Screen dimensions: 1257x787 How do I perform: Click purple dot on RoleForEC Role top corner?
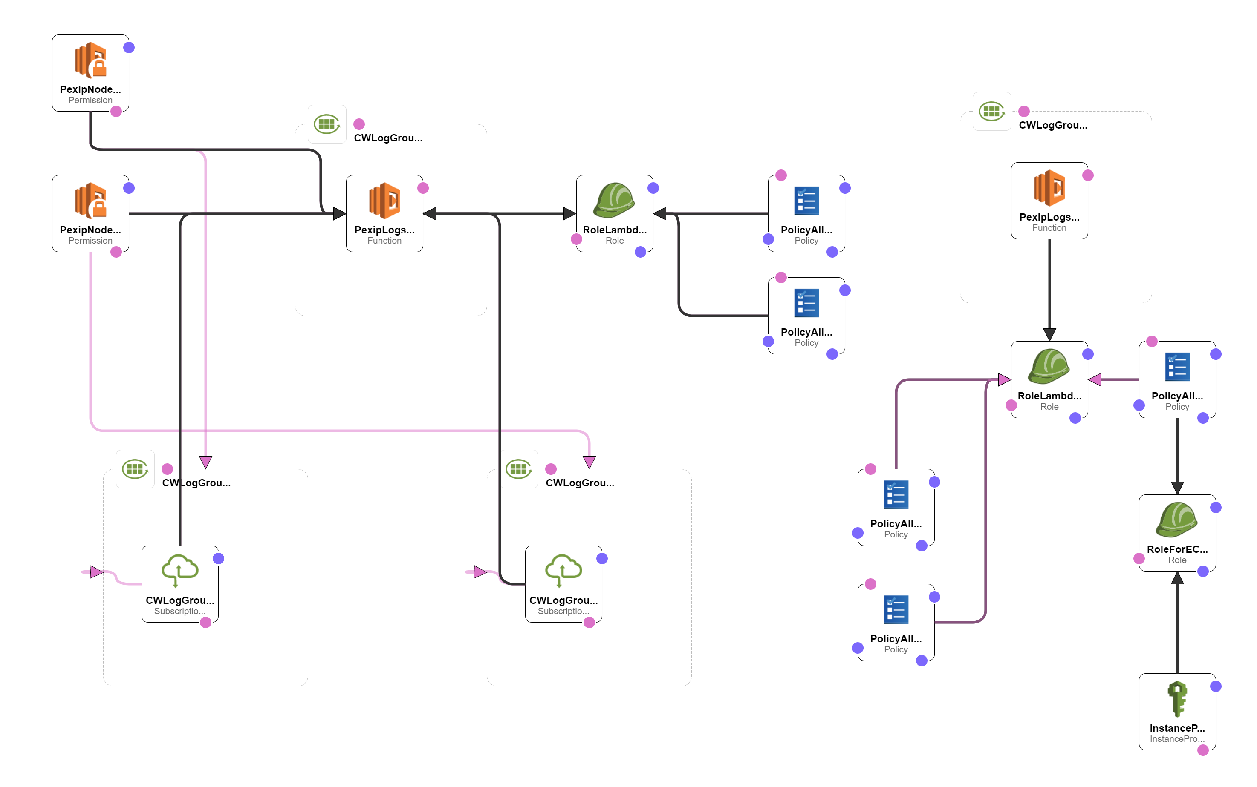pos(1215,508)
